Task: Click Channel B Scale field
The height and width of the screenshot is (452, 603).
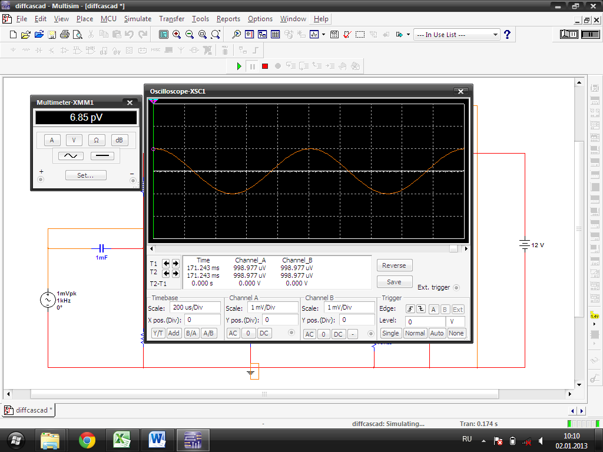Action: (349, 307)
